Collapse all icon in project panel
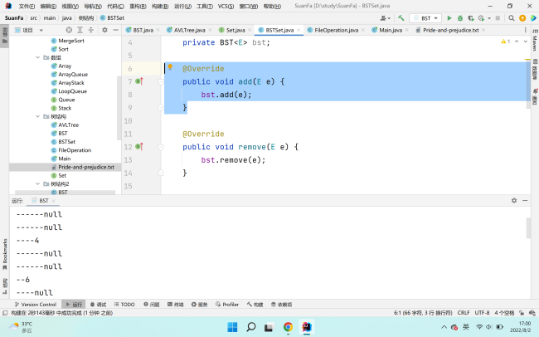The height and width of the screenshot is (337, 539). pos(91,30)
